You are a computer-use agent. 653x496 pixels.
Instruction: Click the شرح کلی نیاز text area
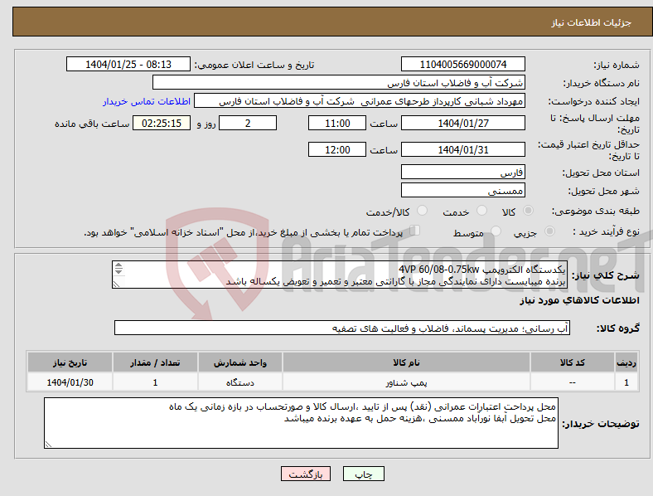pos(340,275)
